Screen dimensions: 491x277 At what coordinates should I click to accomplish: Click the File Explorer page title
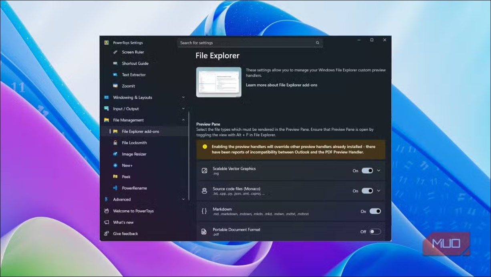click(x=217, y=56)
